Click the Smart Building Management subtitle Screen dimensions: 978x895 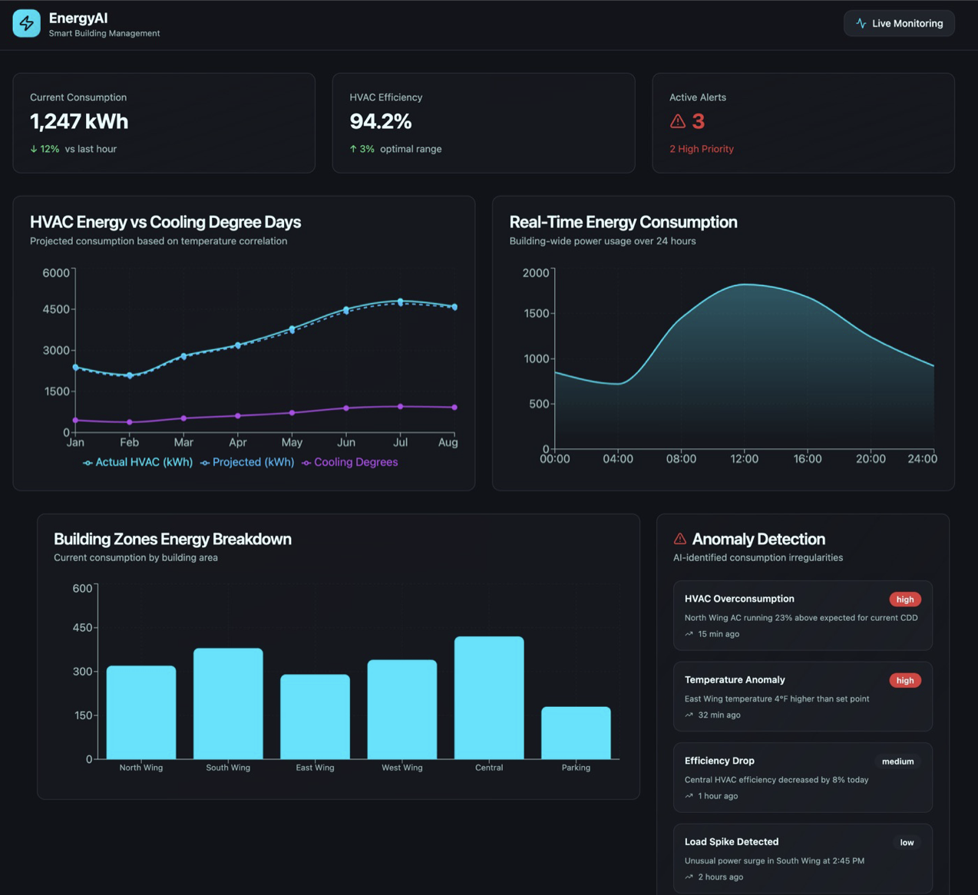[104, 33]
